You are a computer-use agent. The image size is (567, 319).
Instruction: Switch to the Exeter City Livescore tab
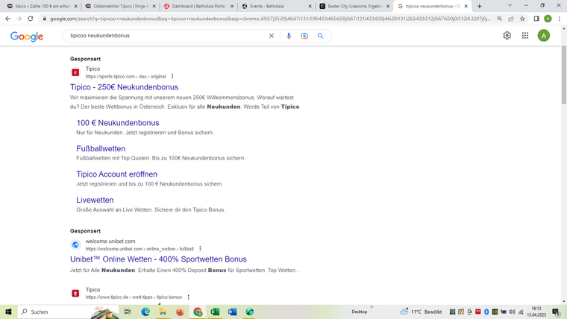pyautogui.click(x=354, y=6)
